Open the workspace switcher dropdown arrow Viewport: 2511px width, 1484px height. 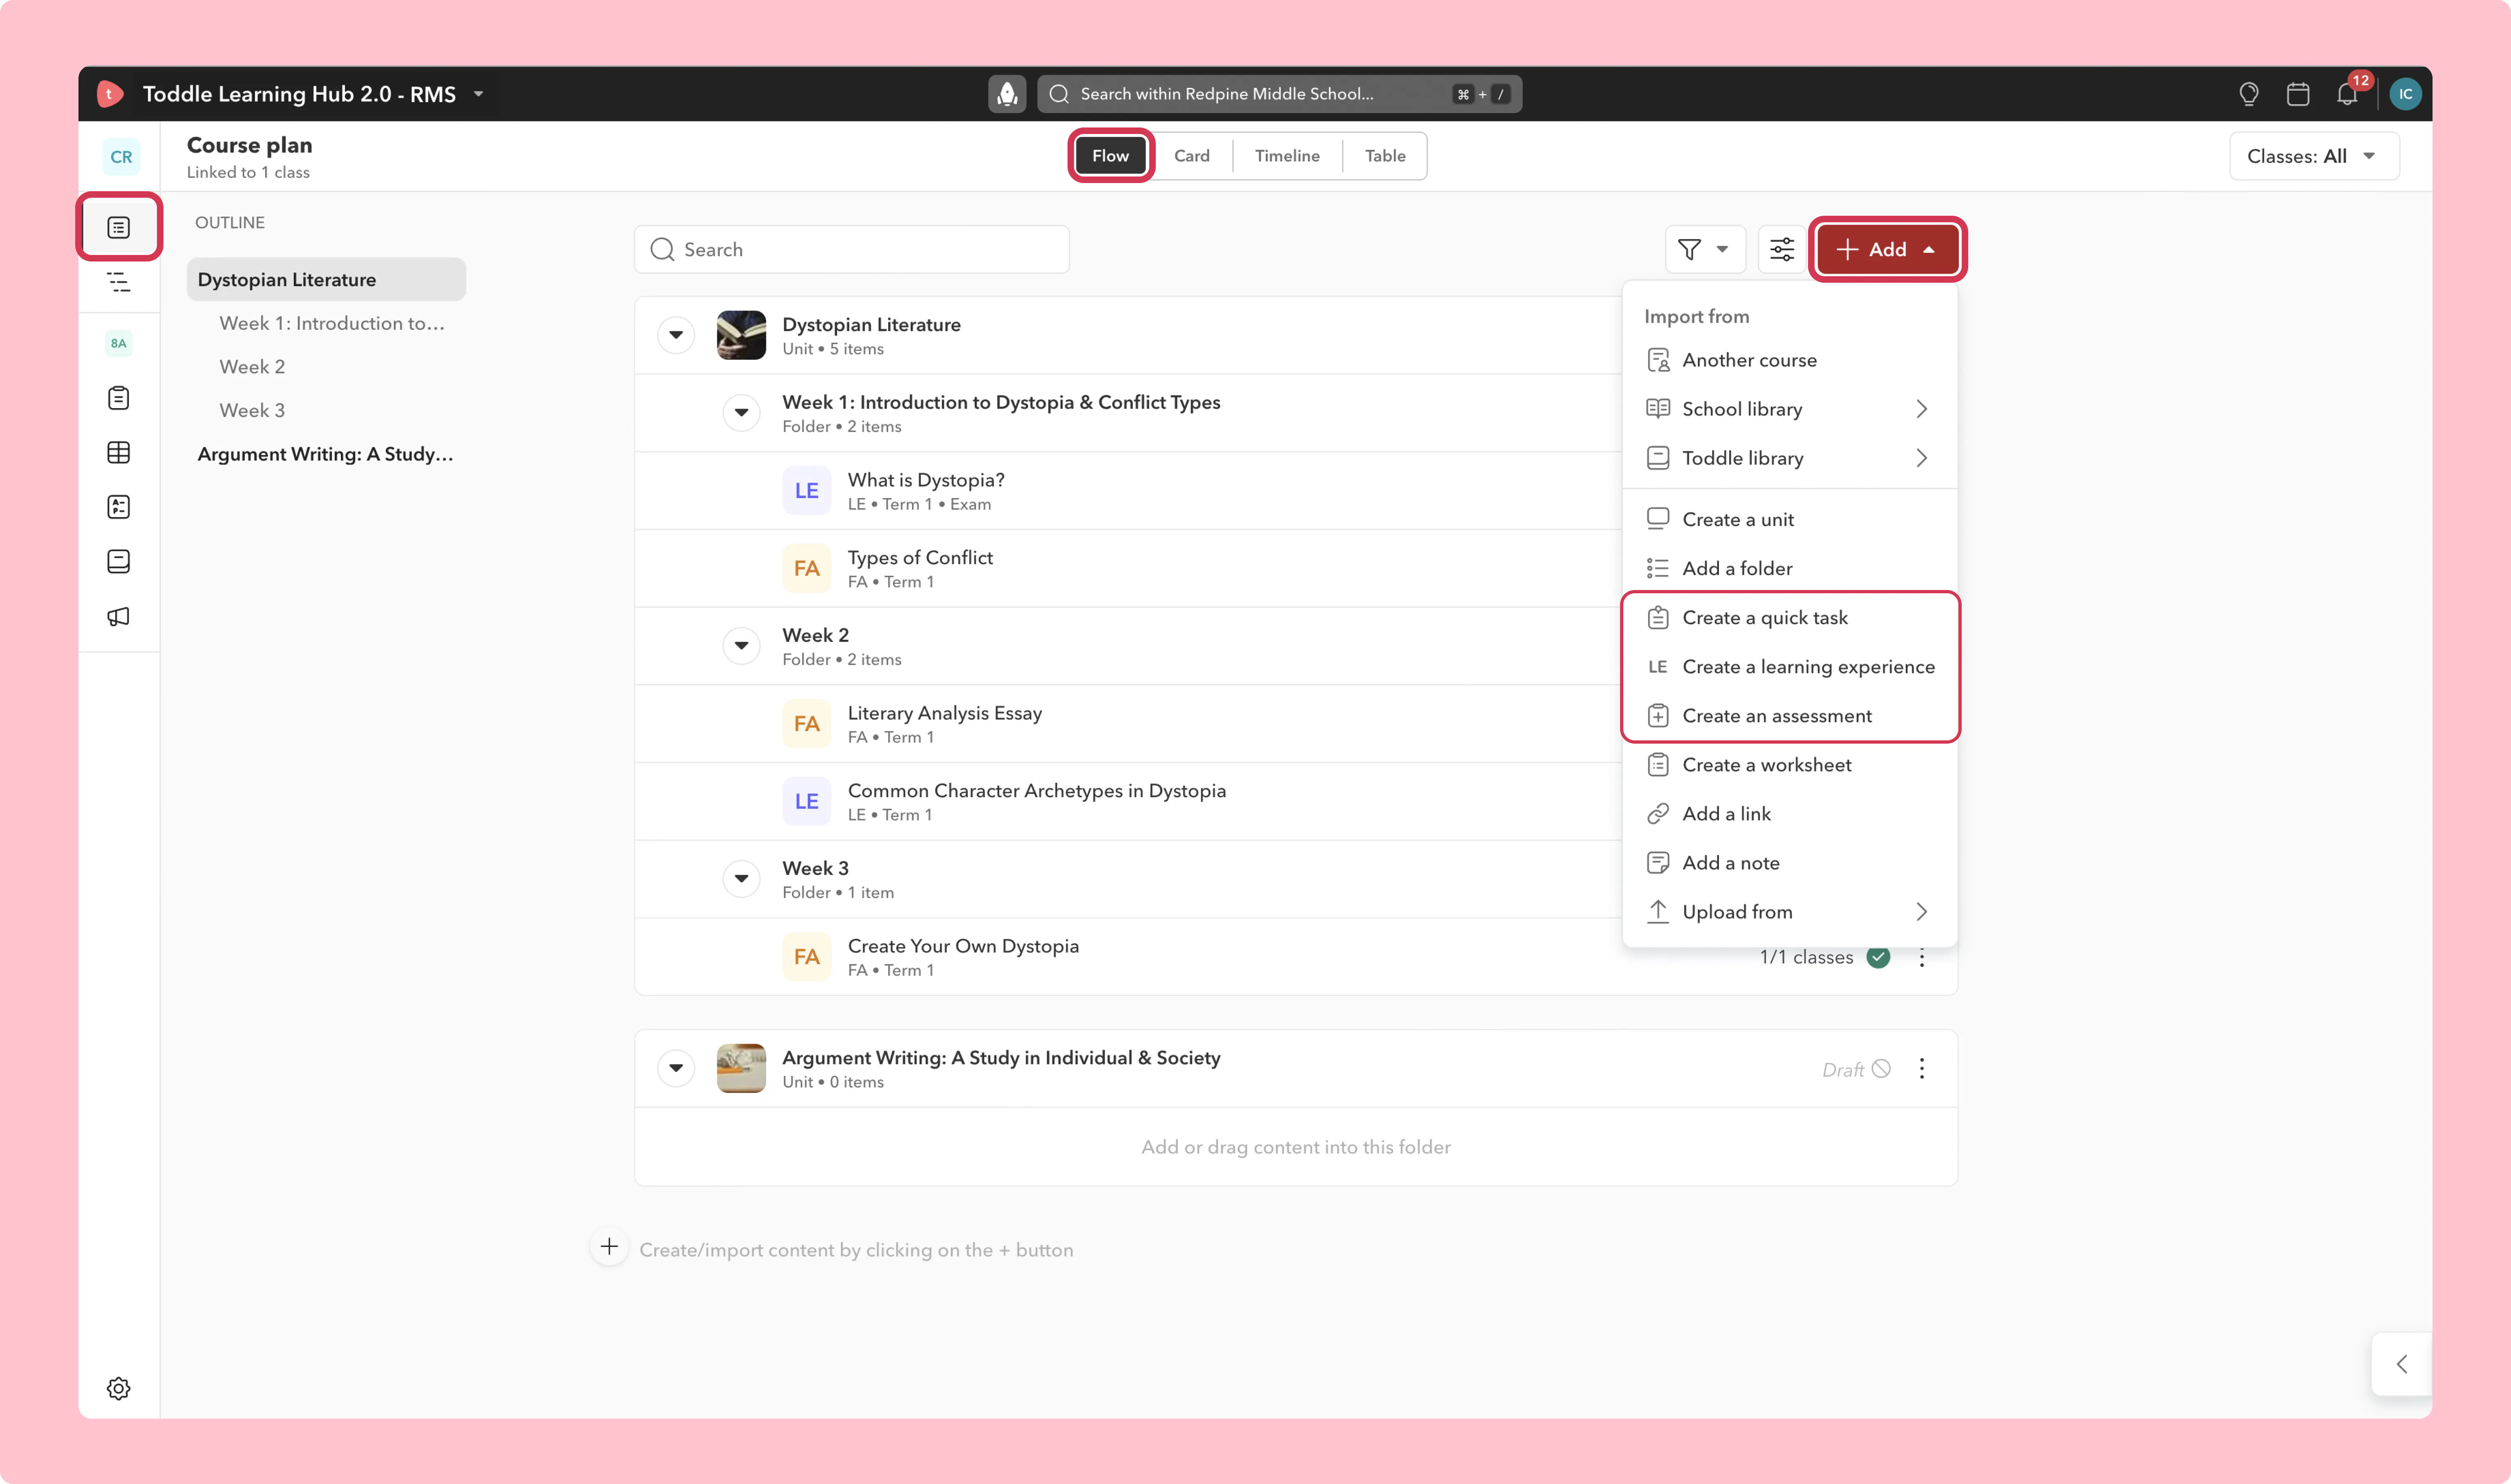[x=479, y=94]
